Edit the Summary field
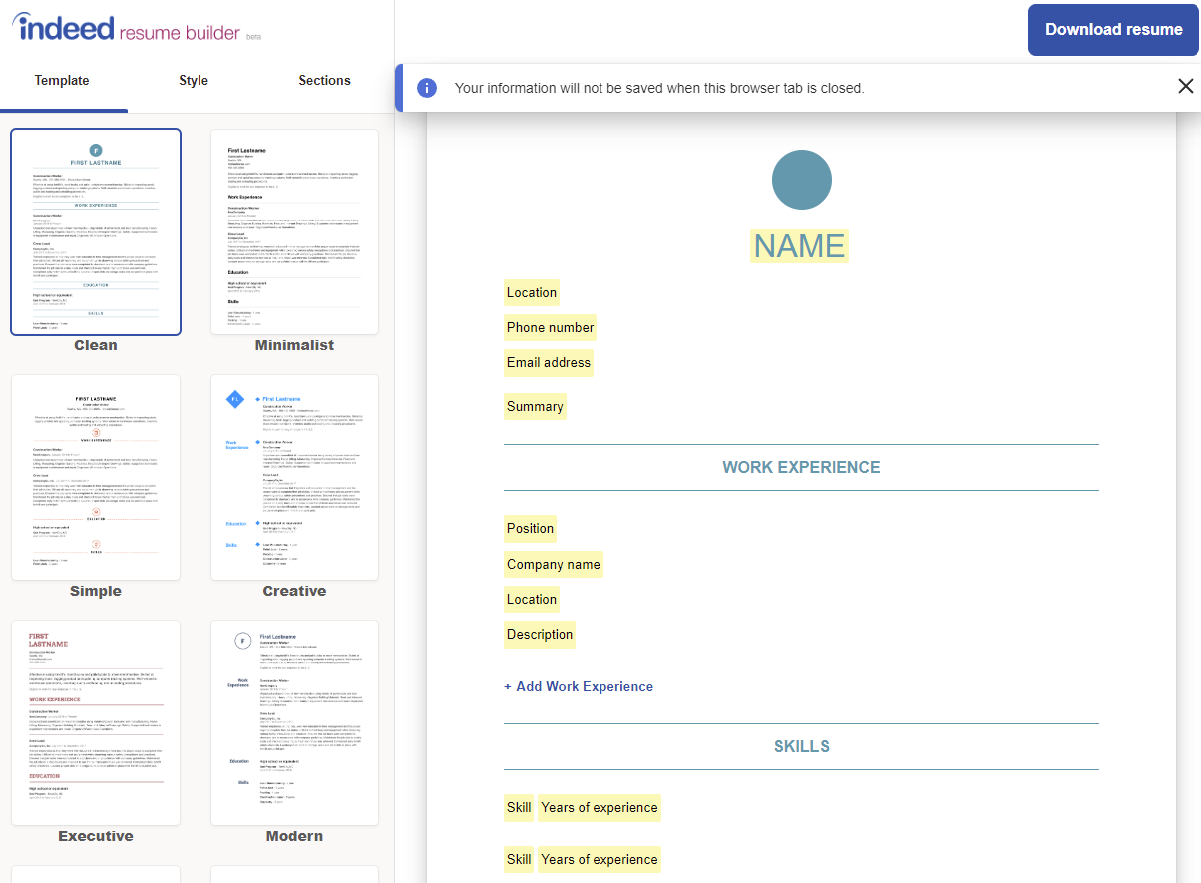 point(535,407)
